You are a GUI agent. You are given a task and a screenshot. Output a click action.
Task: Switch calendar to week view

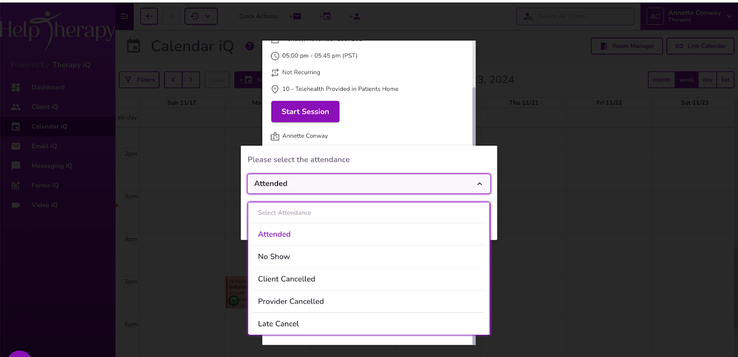click(x=686, y=80)
